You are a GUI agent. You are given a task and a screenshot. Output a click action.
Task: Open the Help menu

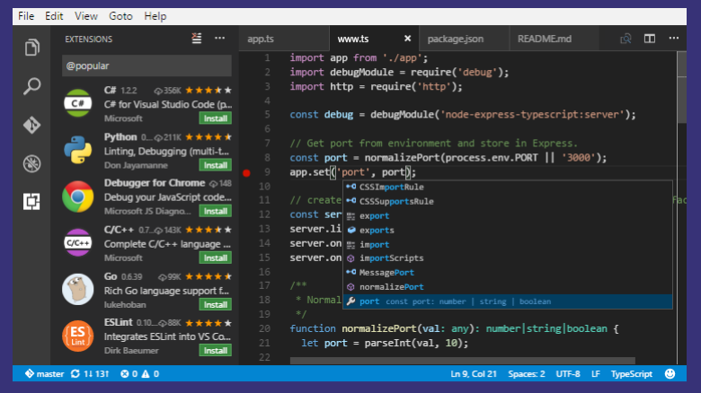[x=155, y=16]
